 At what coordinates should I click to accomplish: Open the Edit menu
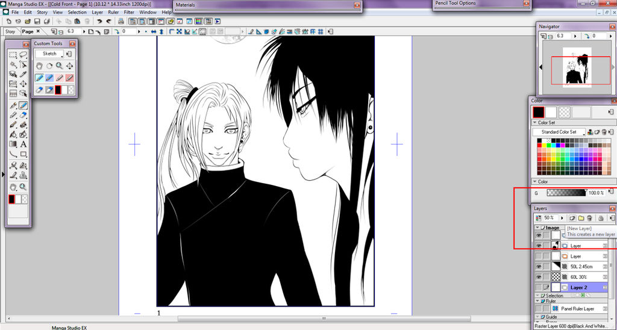28,12
